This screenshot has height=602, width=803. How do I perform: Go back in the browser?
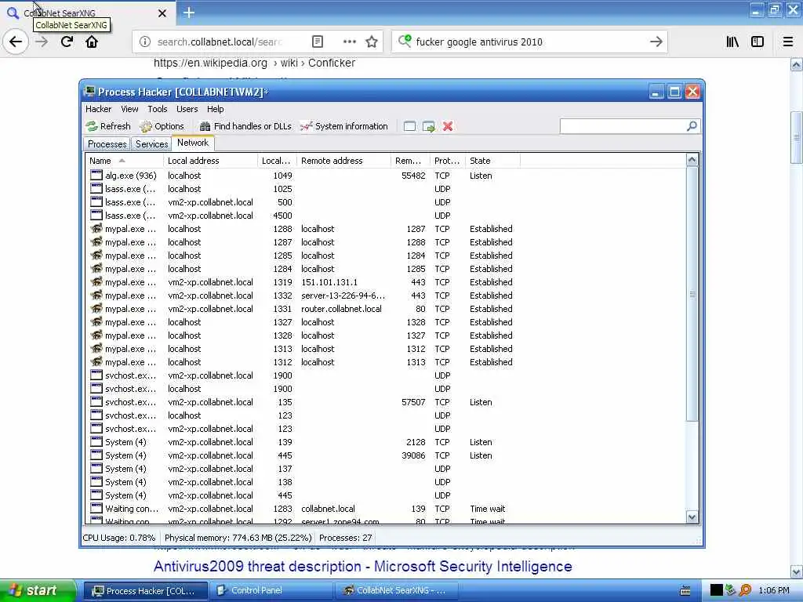16,42
